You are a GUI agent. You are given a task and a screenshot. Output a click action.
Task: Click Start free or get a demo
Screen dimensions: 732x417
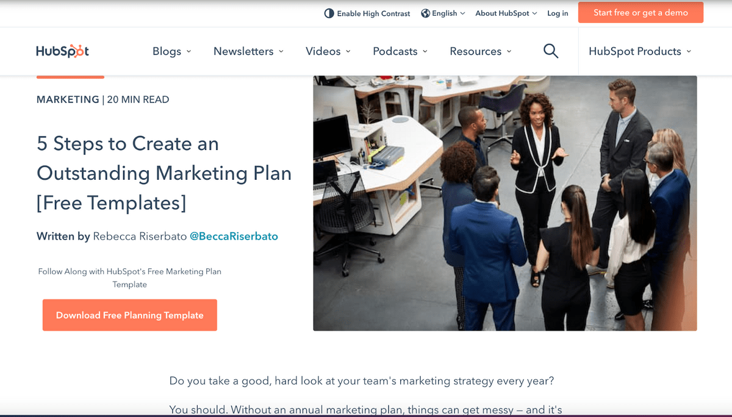coord(640,13)
